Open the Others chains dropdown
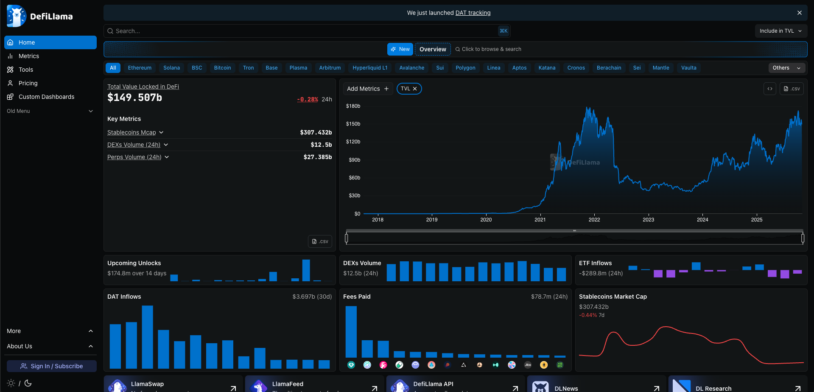This screenshot has height=392, width=814. point(787,68)
